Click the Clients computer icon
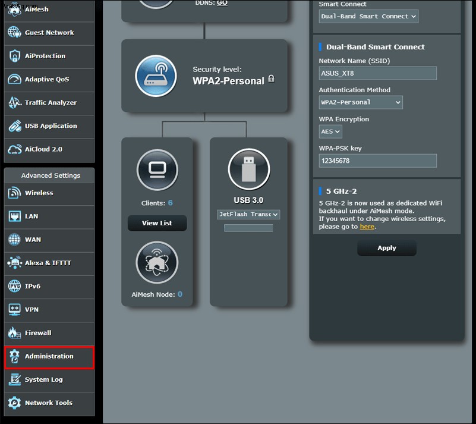The height and width of the screenshot is (424, 476). (157, 170)
